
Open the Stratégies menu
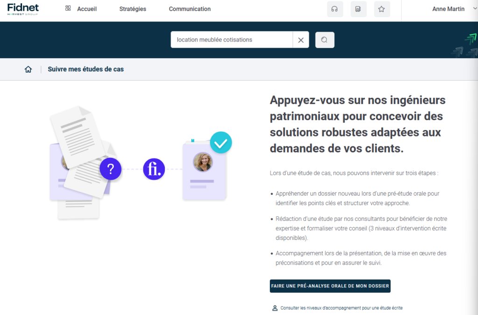[x=133, y=9]
